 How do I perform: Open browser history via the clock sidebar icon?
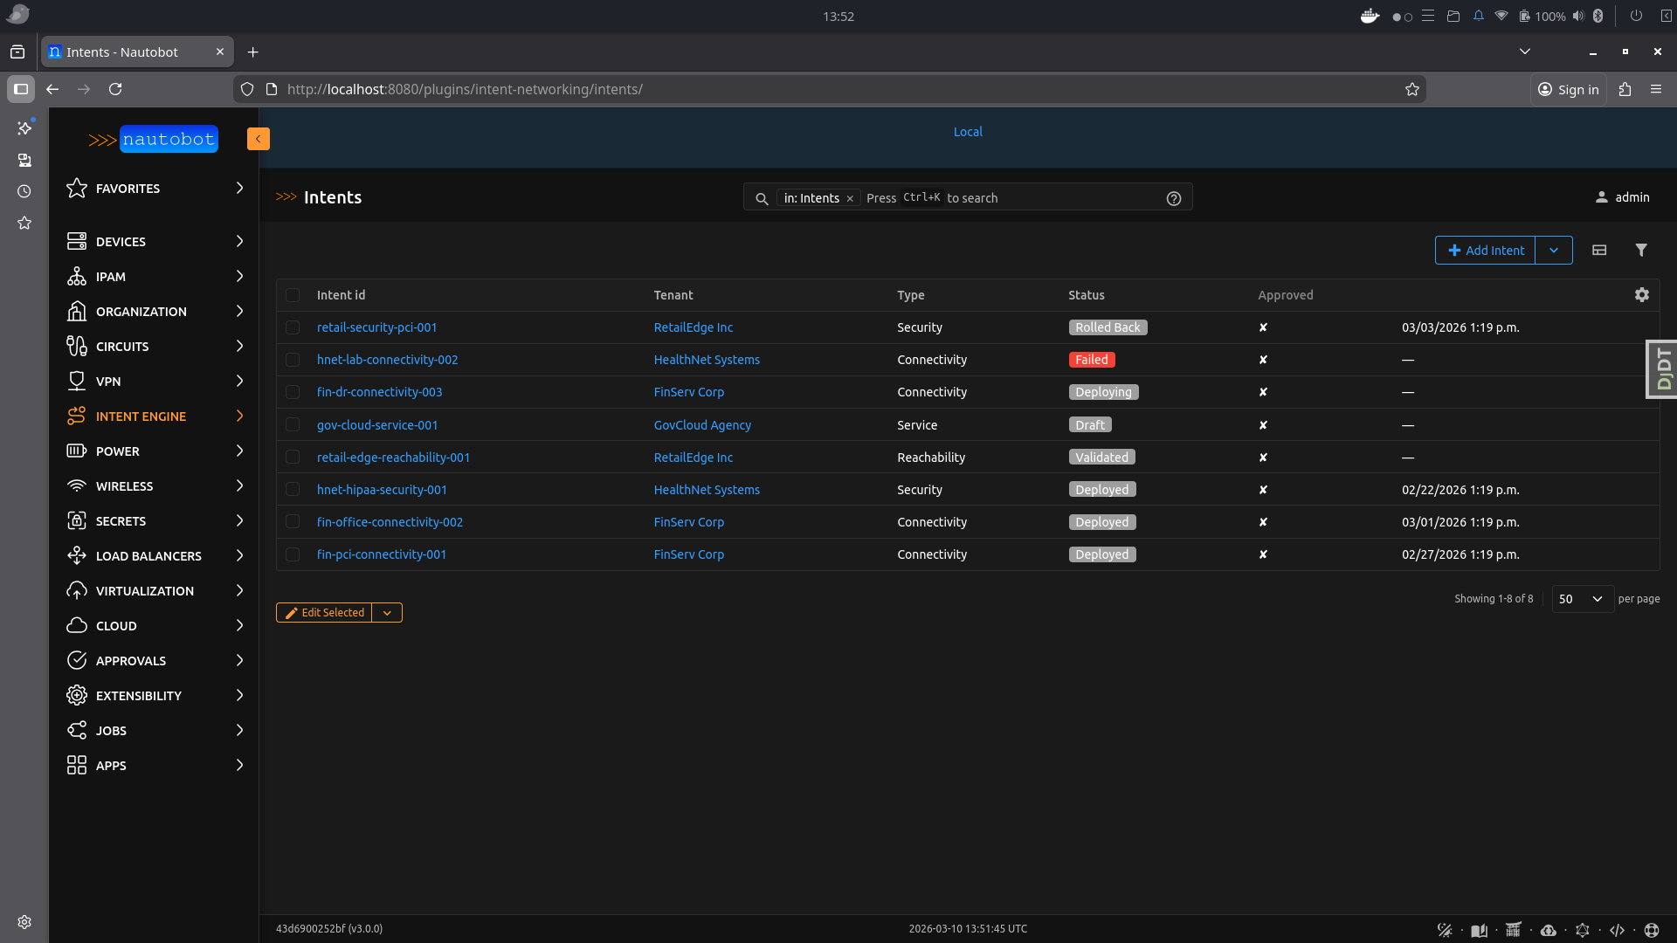[24, 191]
